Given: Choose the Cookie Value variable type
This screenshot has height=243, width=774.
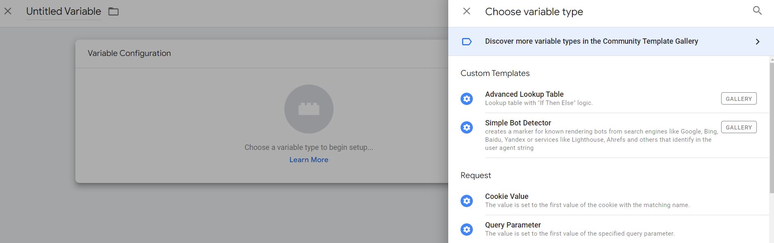Looking at the screenshot, I should (x=506, y=196).
